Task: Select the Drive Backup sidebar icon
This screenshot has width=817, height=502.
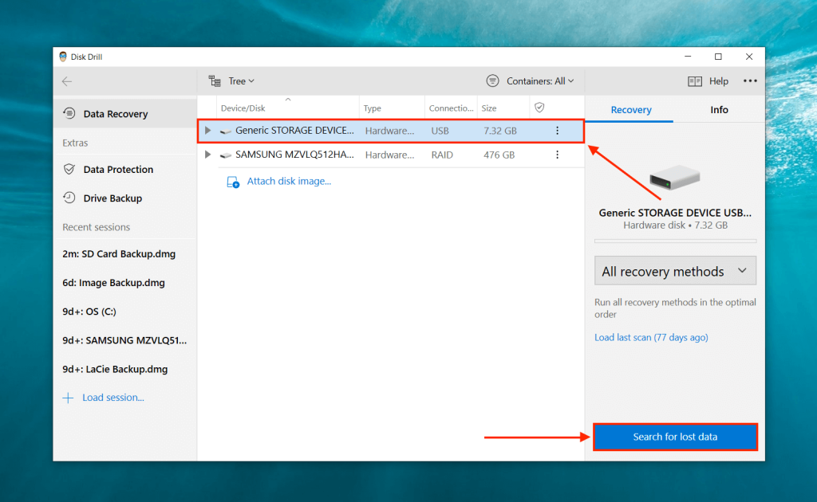Action: click(70, 198)
